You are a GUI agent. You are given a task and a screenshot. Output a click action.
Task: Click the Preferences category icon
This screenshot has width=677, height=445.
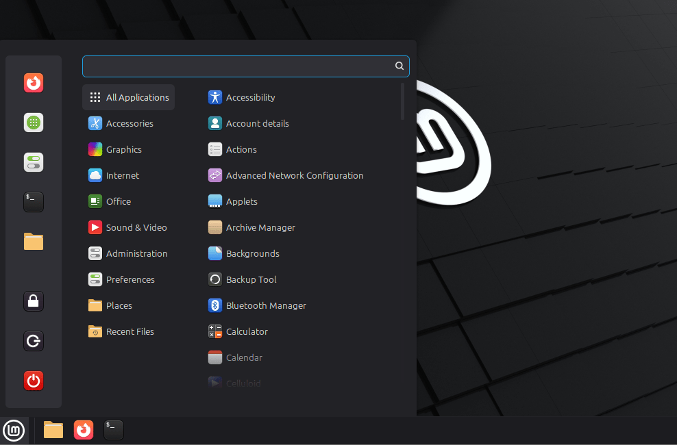[95, 279]
